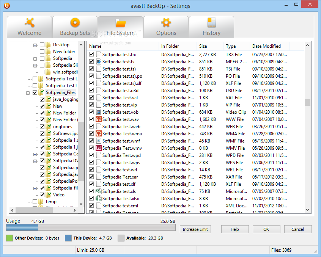Click the video clip icon of Softpedia test.vob
Image resolution: width=321 pixels, height=257 pixels.
click(99, 112)
